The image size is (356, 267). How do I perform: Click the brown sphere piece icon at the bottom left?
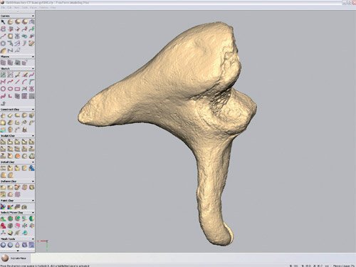pos(5,258)
